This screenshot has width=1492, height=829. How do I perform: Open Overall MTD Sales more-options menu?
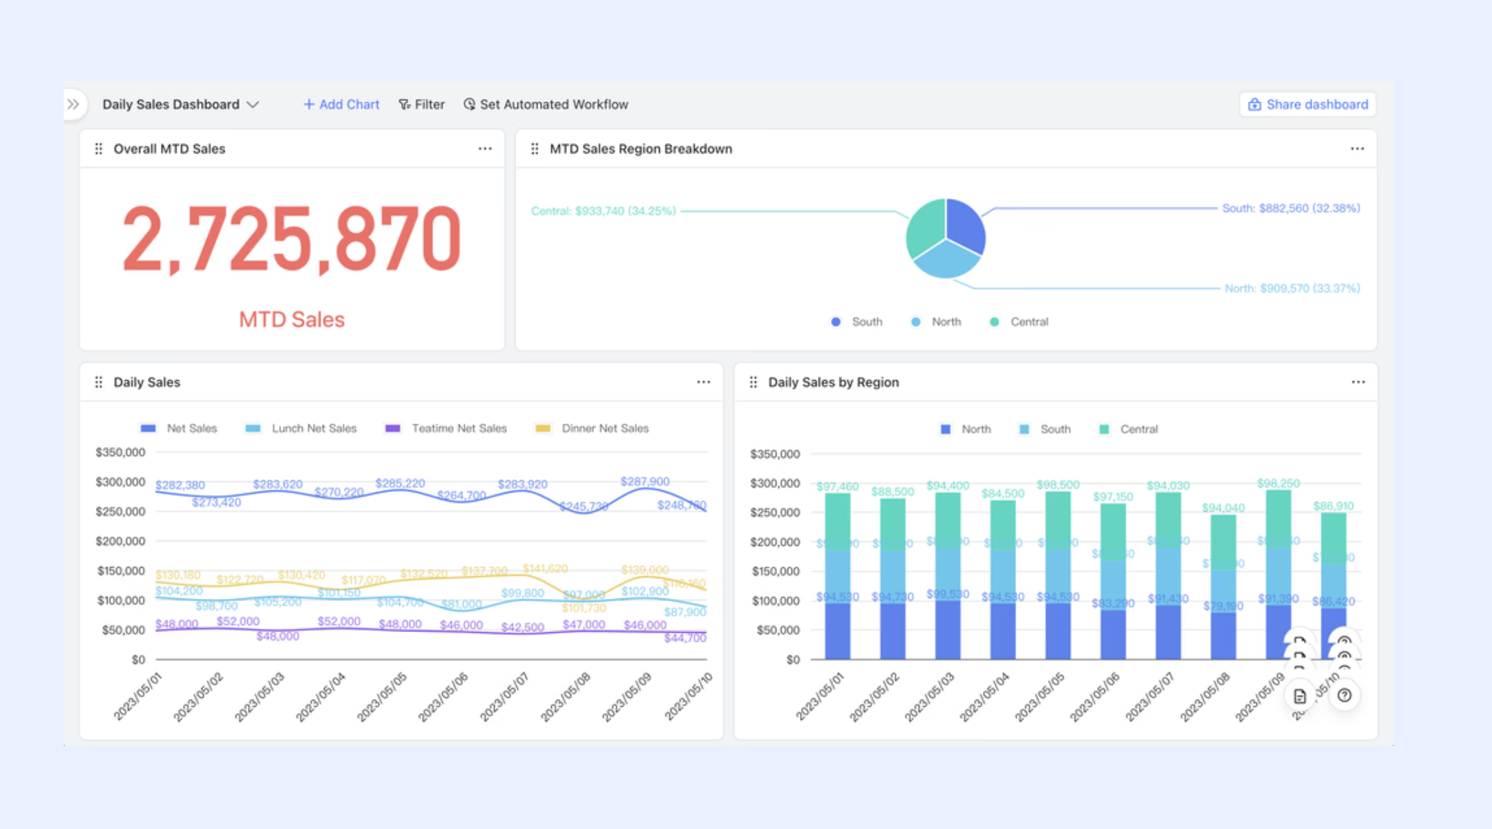485,149
